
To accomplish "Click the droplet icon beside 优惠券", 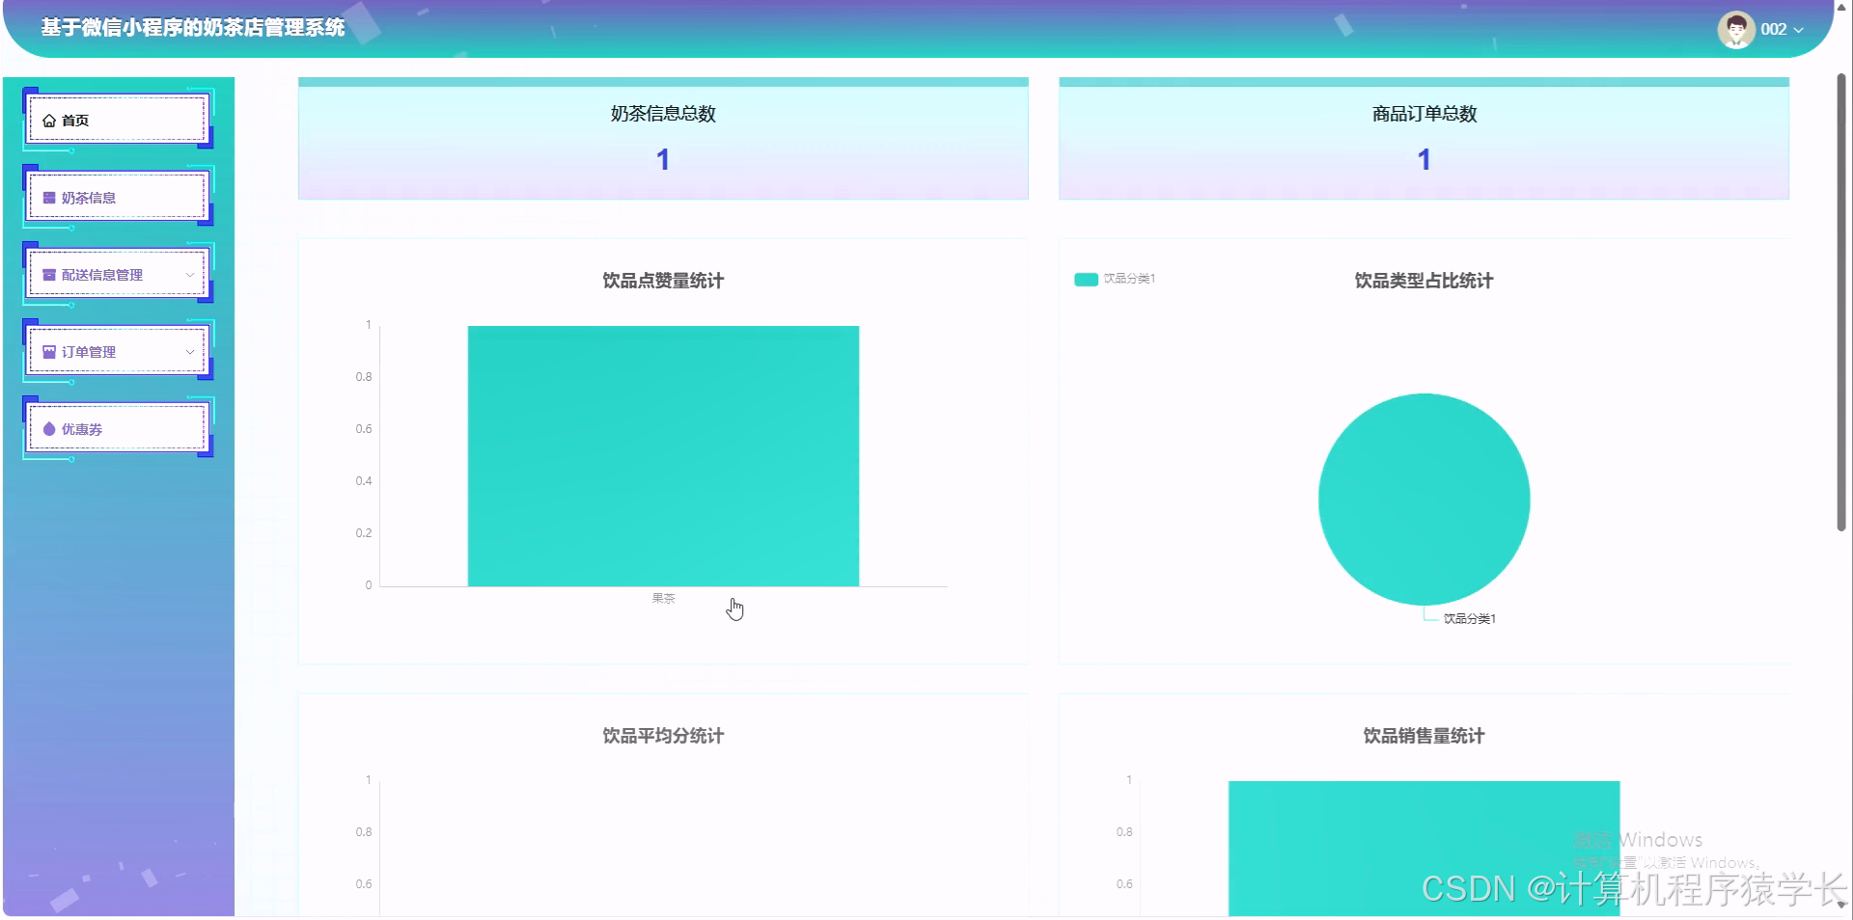I will [x=48, y=429].
